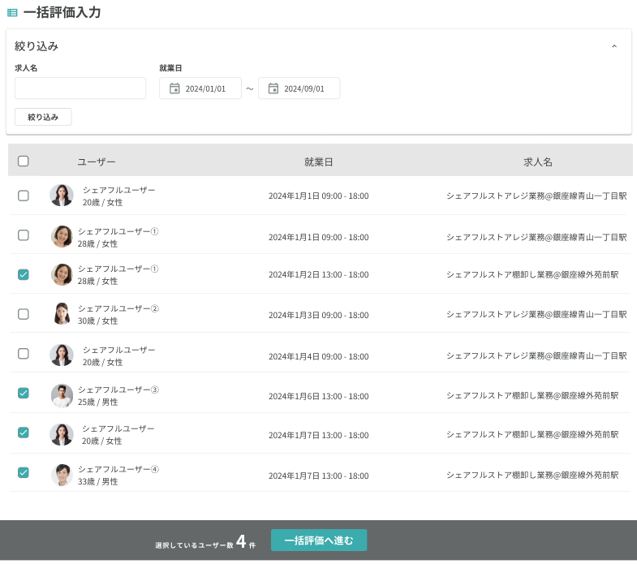Click avatar of シェアフルユーザー① on January 2 row
Image resolution: width=637 pixels, height=564 pixels.
click(62, 274)
